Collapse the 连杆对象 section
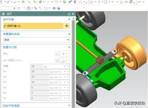 pos(69,19)
